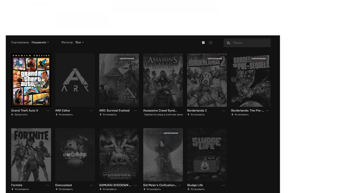Open options menu for Overcooked

click(x=91, y=185)
